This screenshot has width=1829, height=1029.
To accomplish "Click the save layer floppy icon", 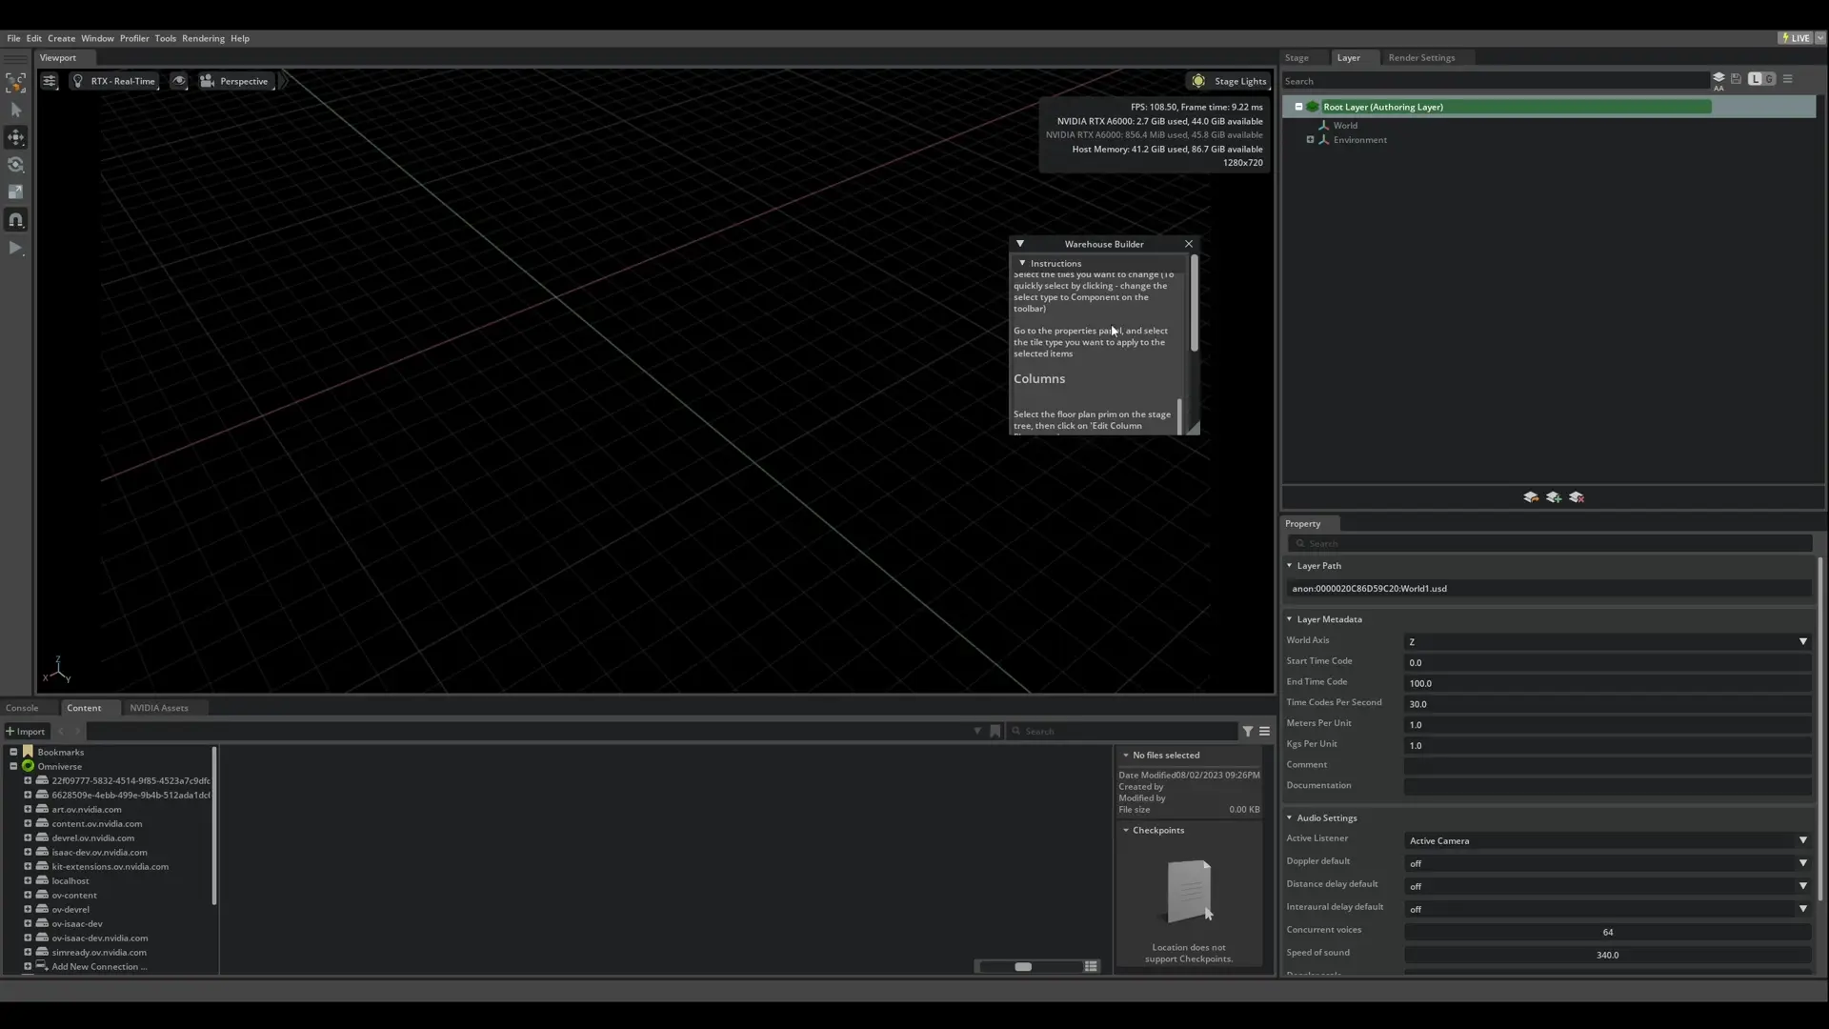I will (x=1736, y=79).
